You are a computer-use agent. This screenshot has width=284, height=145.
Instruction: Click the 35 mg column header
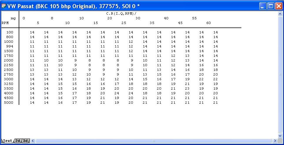(x=152, y=23)
